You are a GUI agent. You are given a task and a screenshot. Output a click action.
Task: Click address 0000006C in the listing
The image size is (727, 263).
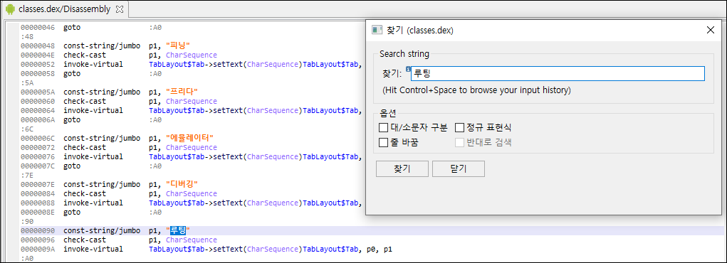(38, 138)
